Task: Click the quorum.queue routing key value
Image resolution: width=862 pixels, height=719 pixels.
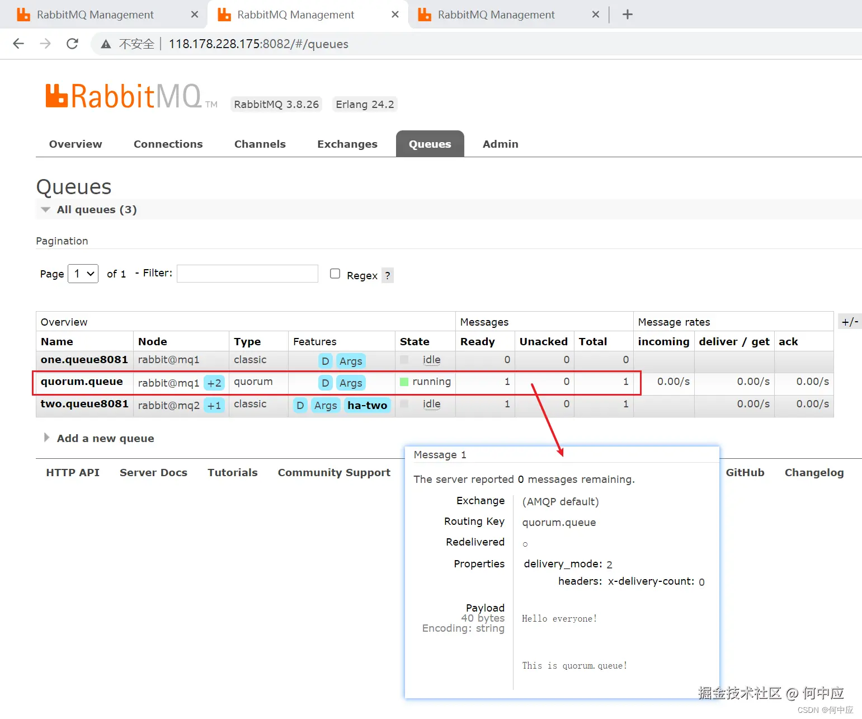Action: 559,523
